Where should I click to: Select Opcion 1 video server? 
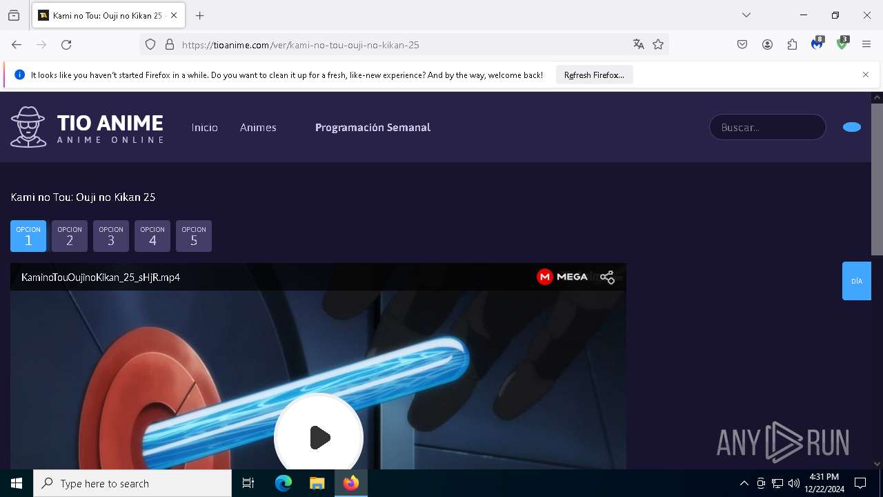tap(28, 236)
